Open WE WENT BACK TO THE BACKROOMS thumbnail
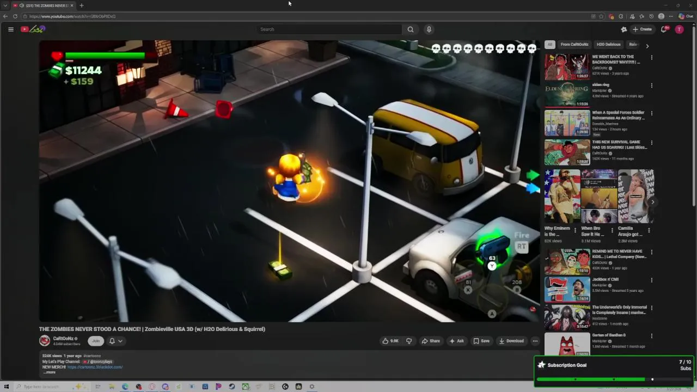The image size is (697, 392). (567, 67)
